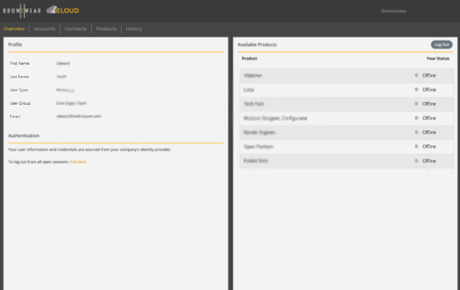Screen dimensions: 460x290
Task: Go to the Contracts tab
Action: pos(76,28)
